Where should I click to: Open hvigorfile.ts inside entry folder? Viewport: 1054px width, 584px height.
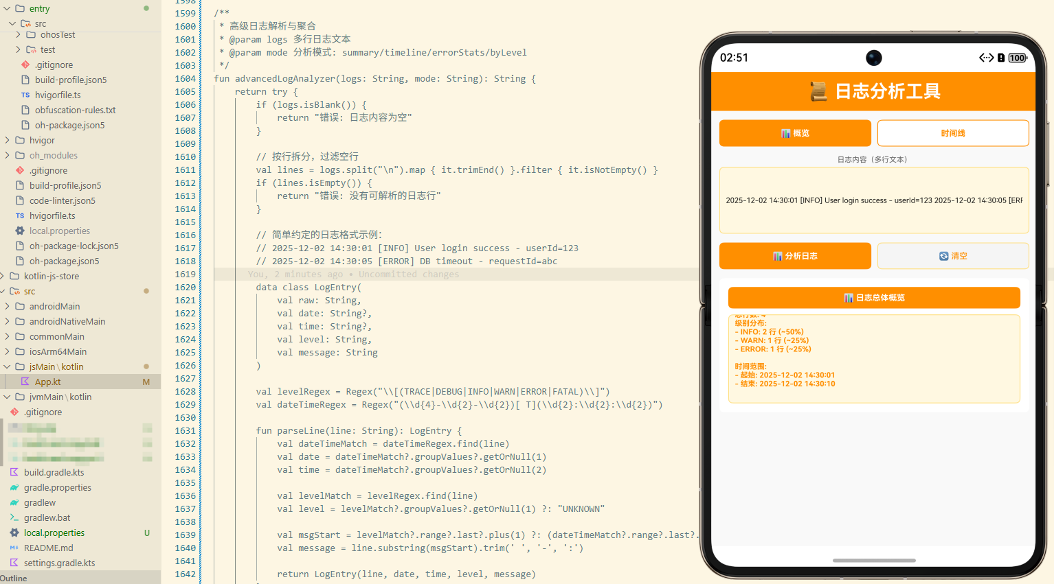click(x=58, y=95)
